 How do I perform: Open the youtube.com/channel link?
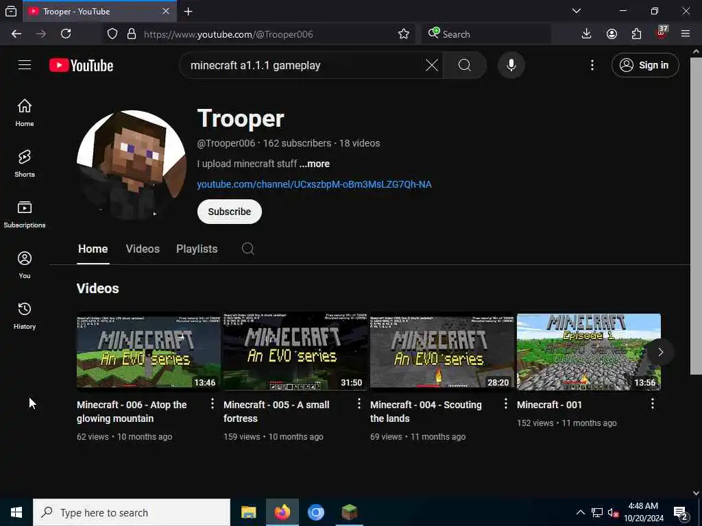(314, 184)
